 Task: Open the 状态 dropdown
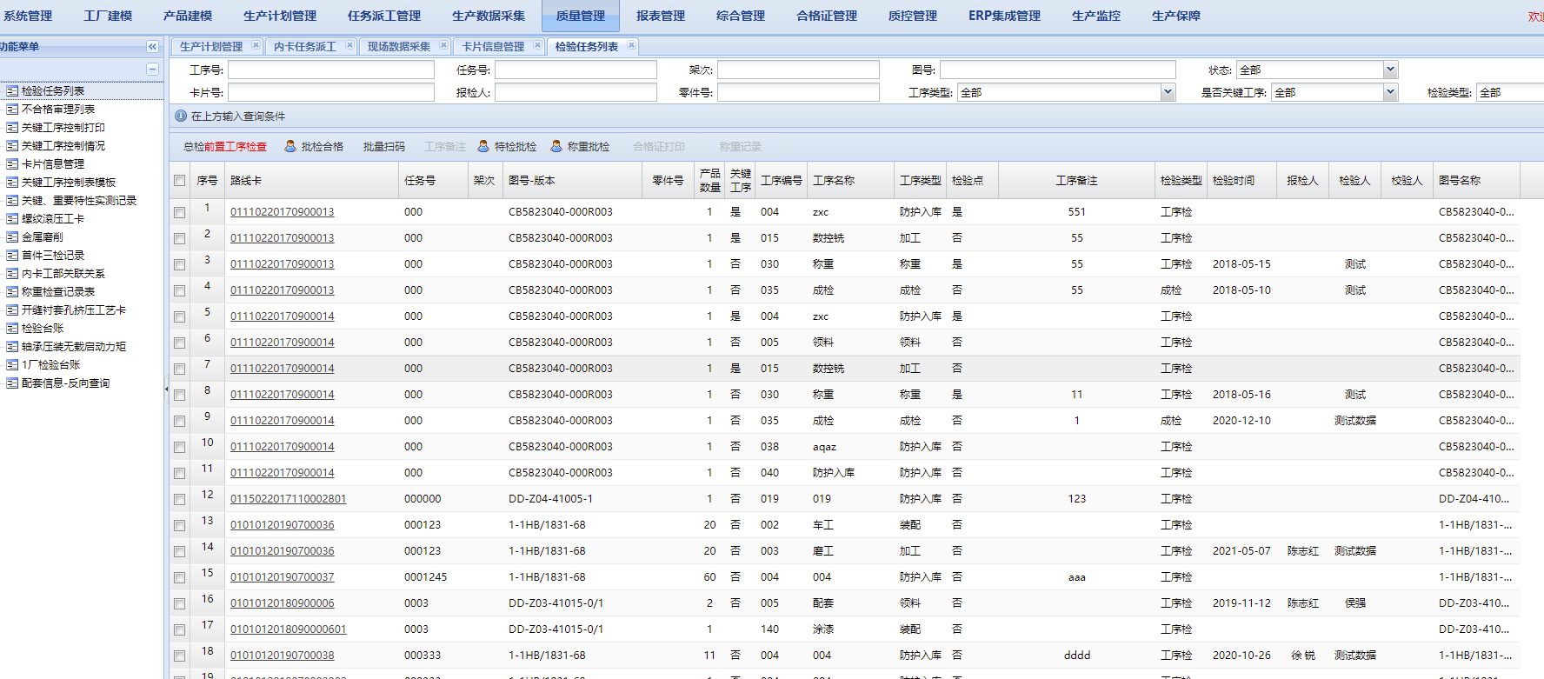[1390, 70]
